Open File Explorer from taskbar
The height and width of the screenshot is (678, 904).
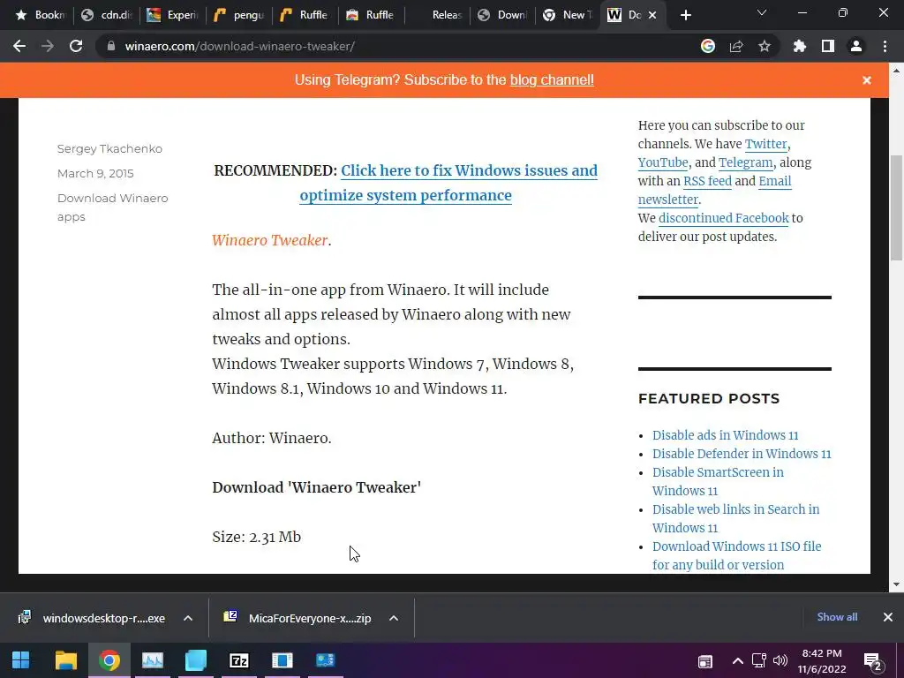point(66,660)
